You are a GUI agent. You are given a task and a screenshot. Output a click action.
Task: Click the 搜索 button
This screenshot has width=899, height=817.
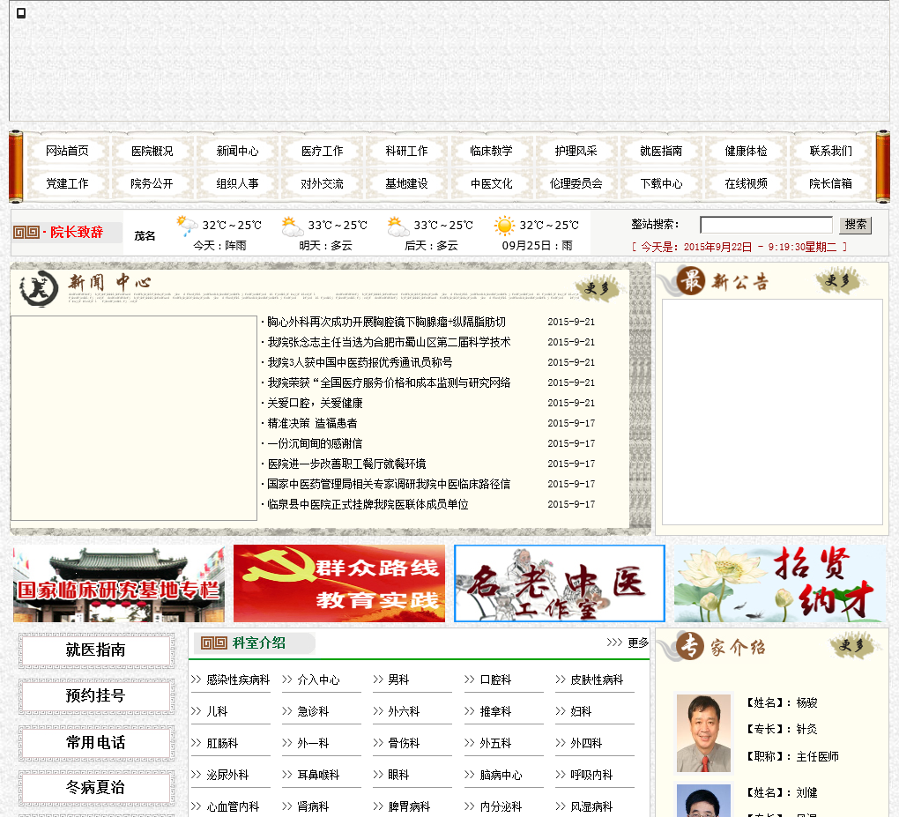856,225
